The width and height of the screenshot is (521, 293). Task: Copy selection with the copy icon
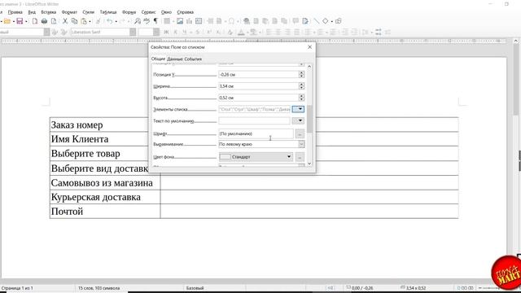[x=74, y=21]
